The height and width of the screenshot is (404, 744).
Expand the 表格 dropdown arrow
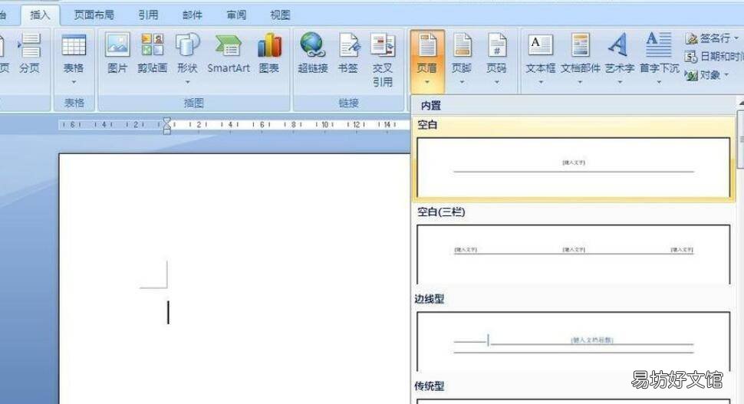(74, 83)
